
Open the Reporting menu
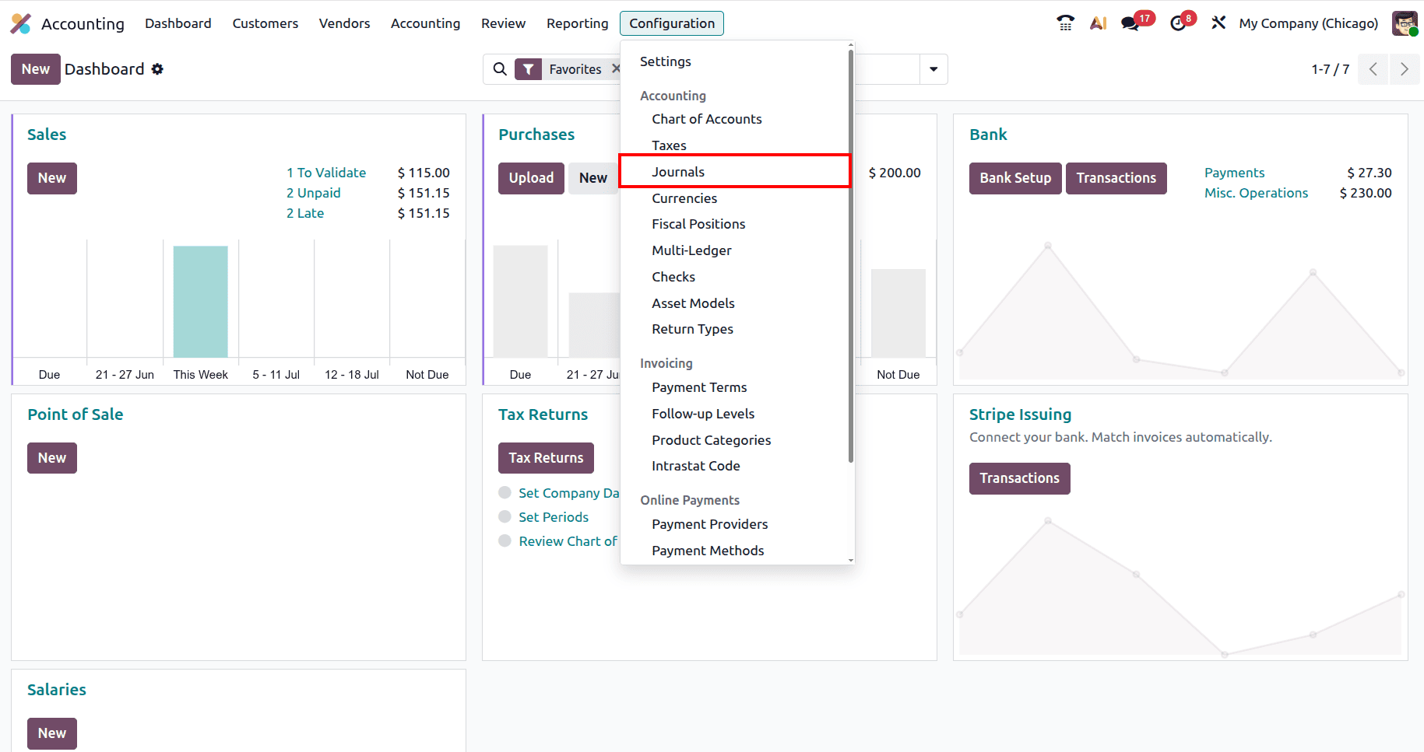tap(578, 23)
